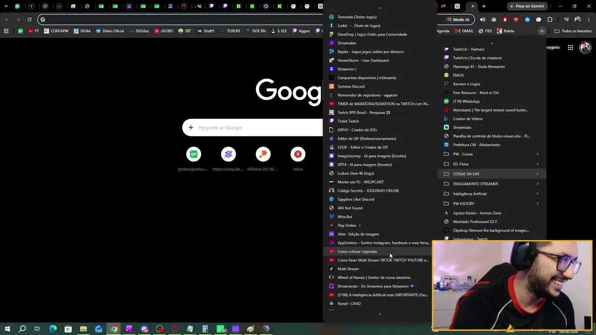This screenshot has height=335, width=596.
Task: Open Sorteios Discord bookmark
Action: [379, 87]
